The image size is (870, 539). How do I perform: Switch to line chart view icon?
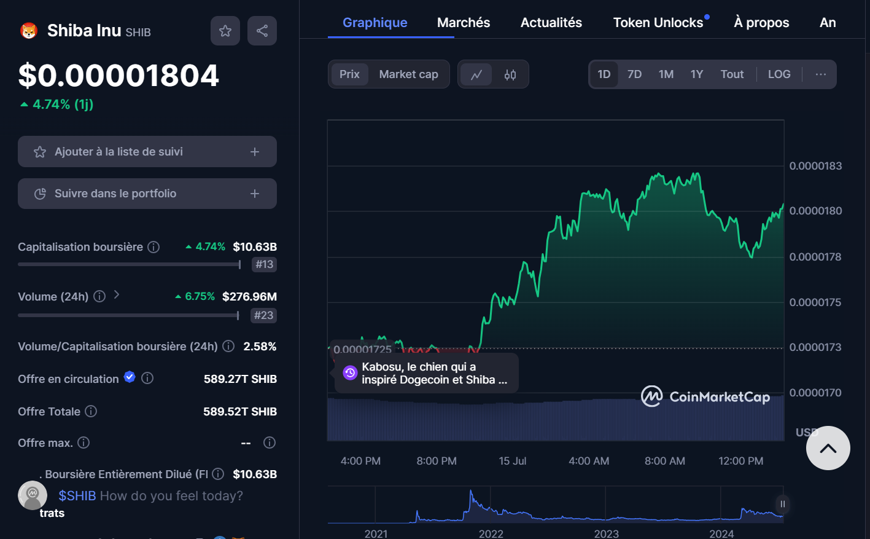coord(476,75)
